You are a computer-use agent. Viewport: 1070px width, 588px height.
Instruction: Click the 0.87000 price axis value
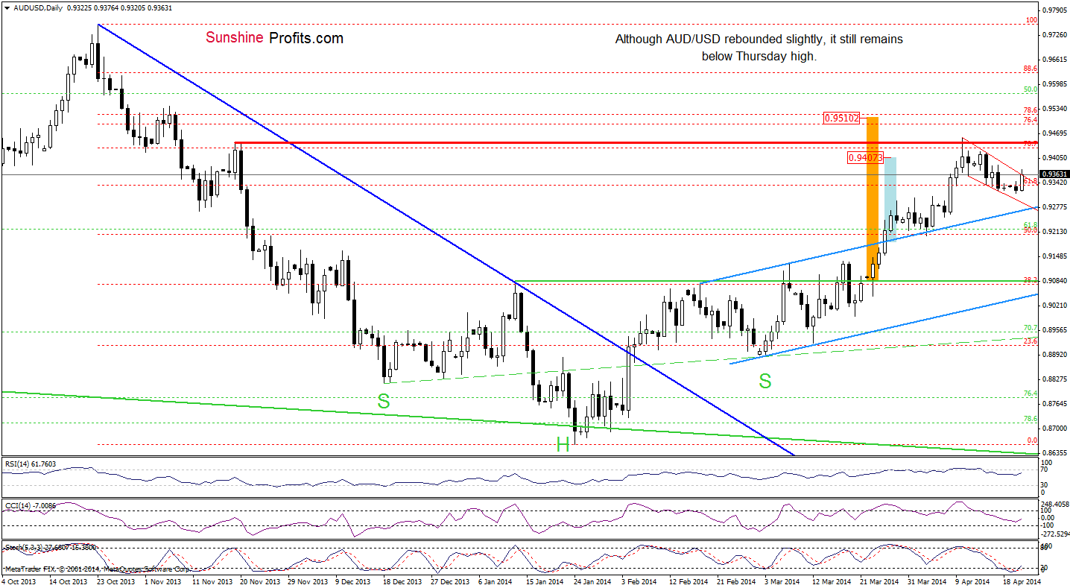(x=1056, y=429)
